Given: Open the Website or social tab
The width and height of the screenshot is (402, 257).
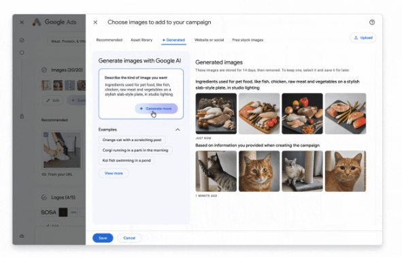Looking at the screenshot, I should click(x=209, y=40).
